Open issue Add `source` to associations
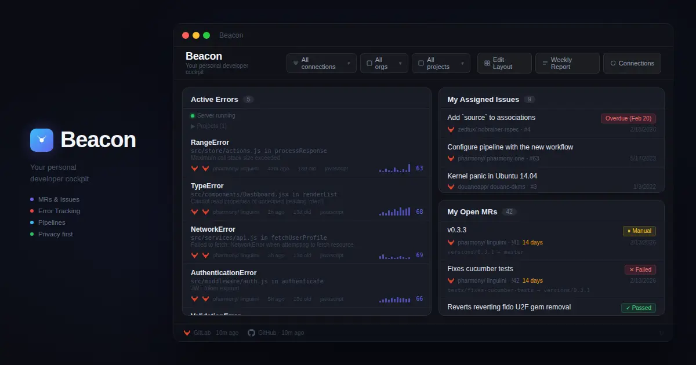 [491, 118]
